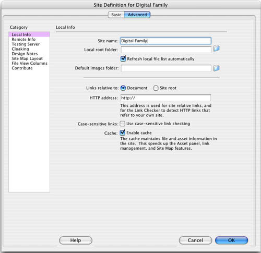261x253 pixels.
Task: Browse for default images folder icon
Action: pos(216,68)
